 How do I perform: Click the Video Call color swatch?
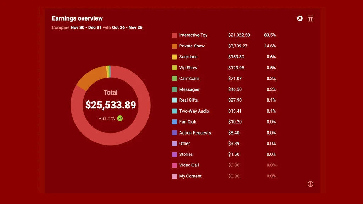(174, 165)
